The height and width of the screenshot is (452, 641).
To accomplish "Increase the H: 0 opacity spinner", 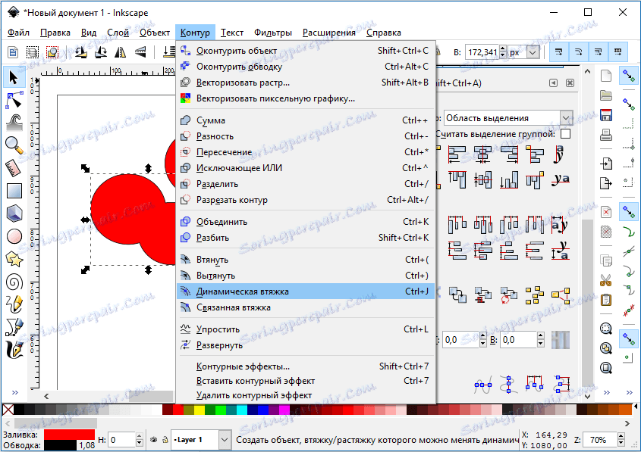I will pos(140,437).
